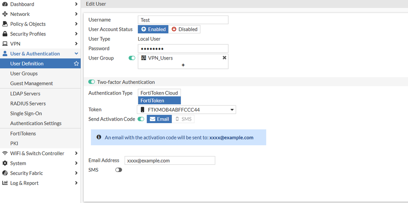Click the plus icon to add user group
Viewport: 408px width, 203px height.
[x=183, y=65]
